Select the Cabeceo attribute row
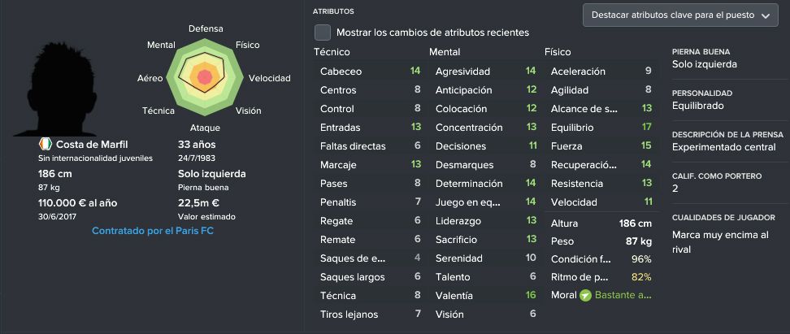790x334 pixels. click(371, 72)
